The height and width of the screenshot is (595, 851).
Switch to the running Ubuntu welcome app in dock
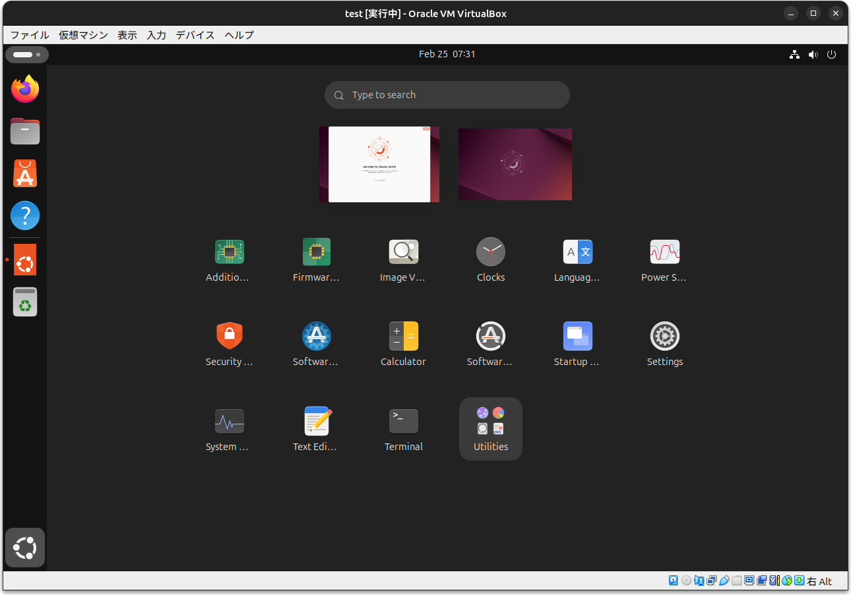(x=25, y=260)
